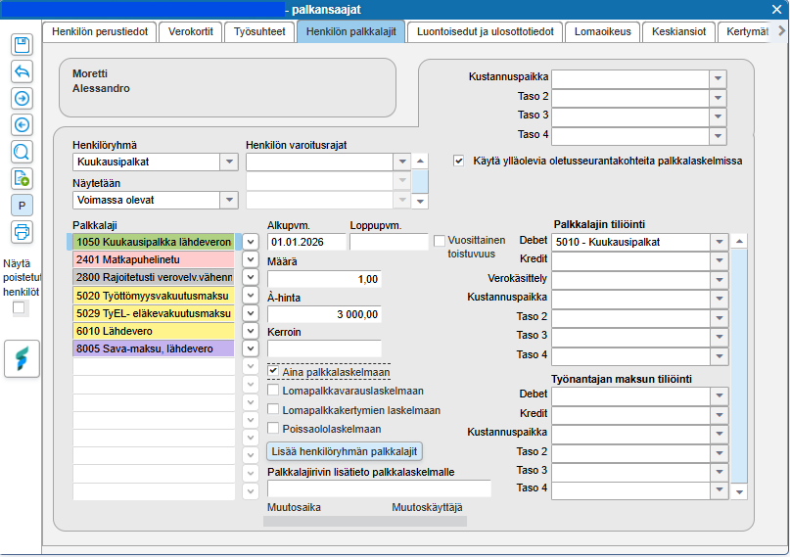This screenshot has width=790, height=557.
Task: Select pink 2401 Matkapuhelinetu row
Action: 154,259
